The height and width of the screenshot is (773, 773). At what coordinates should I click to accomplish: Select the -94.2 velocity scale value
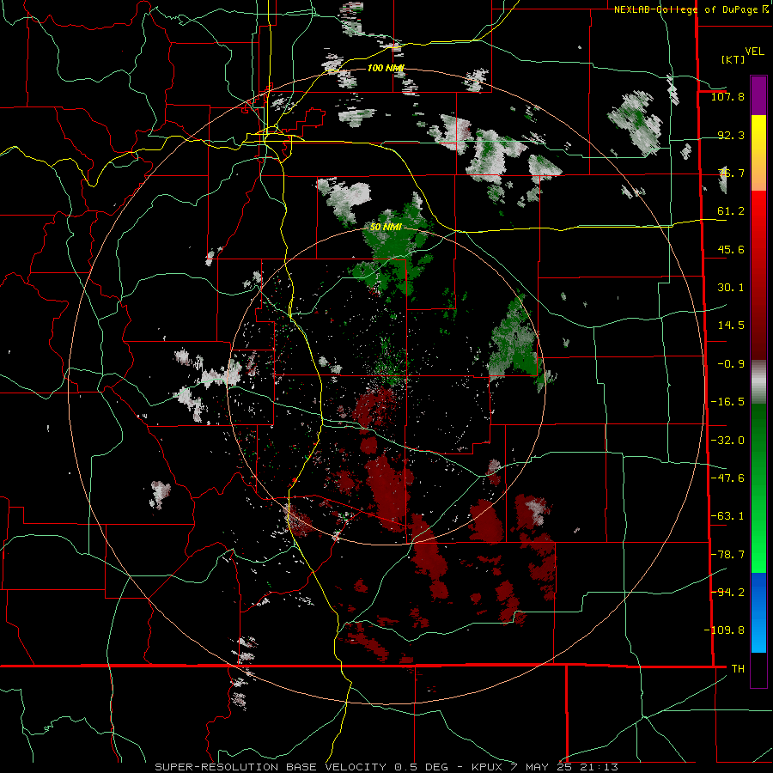click(727, 593)
